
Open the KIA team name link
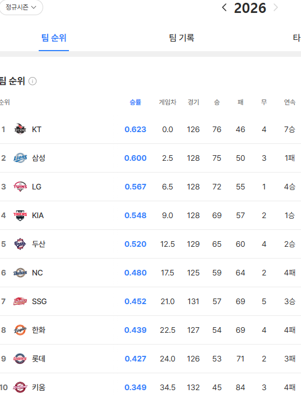click(38, 215)
